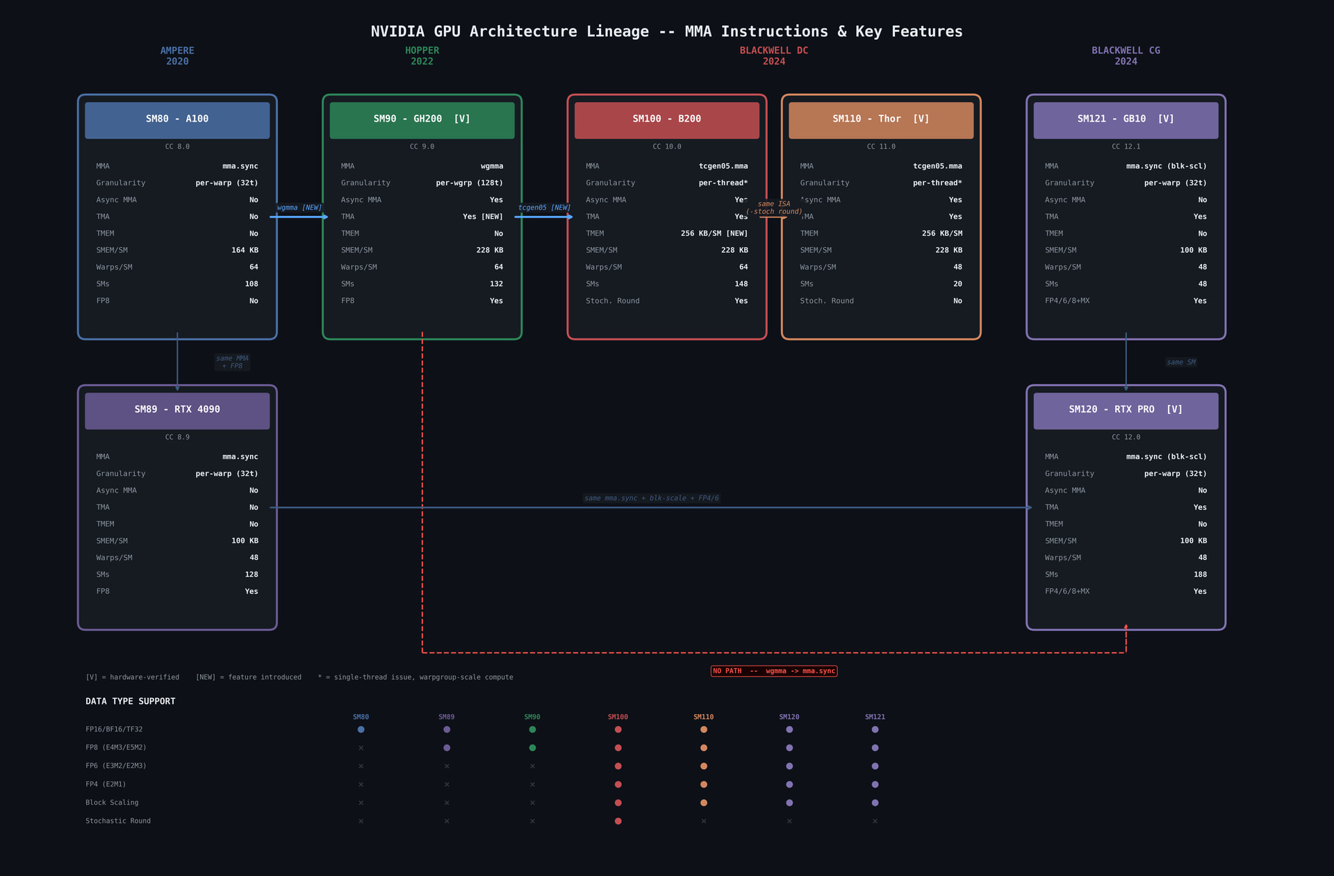This screenshot has width=1334, height=876.
Task: Click the tcgen05 [NEW] arrow label
Action: click(x=544, y=208)
